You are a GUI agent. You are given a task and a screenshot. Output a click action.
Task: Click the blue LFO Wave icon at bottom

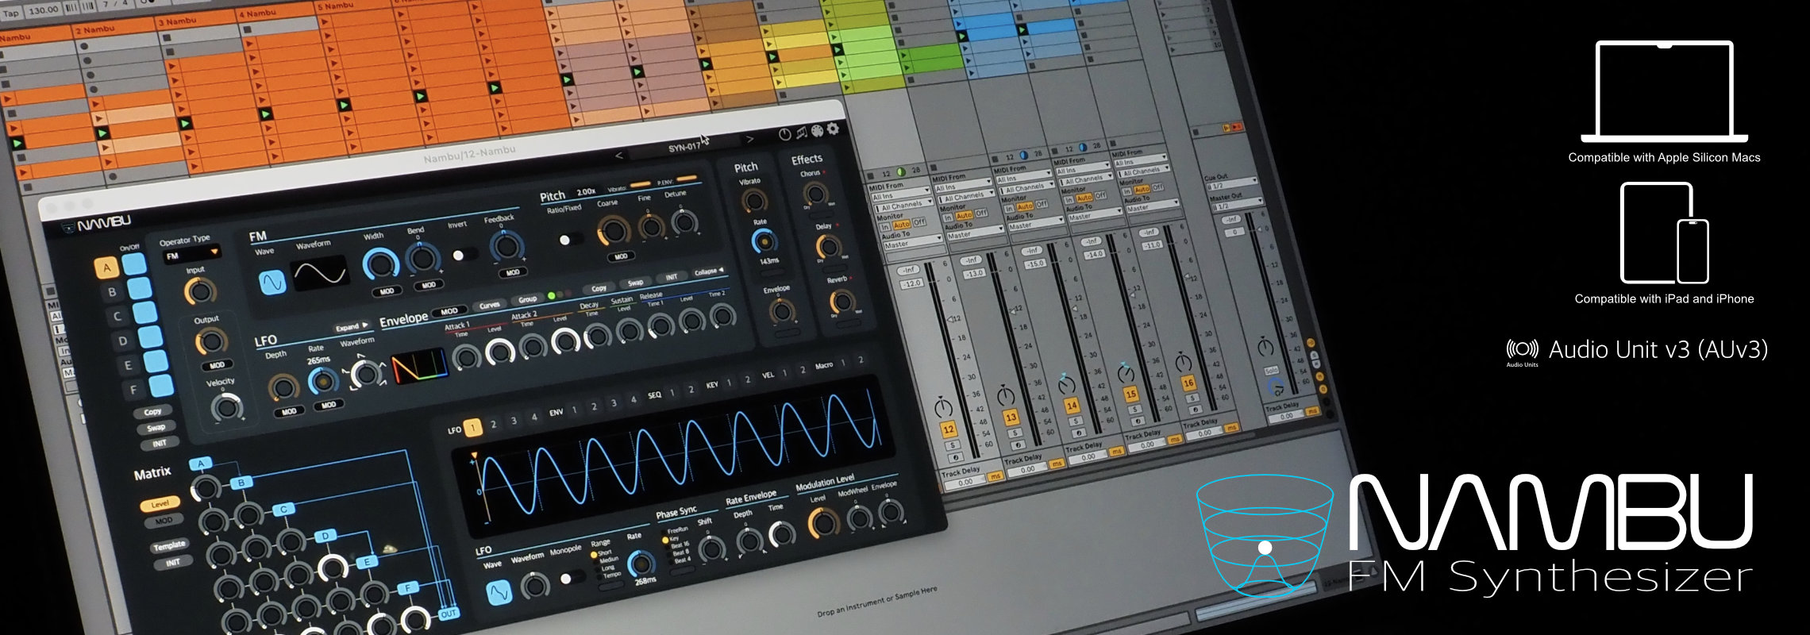coord(499,592)
